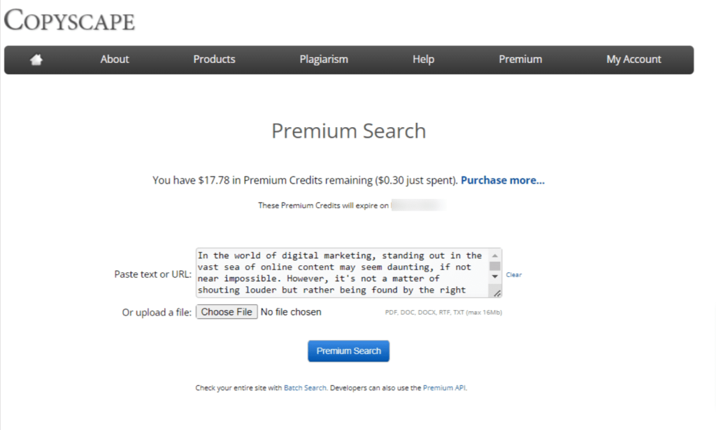The image size is (716, 430).
Task: Click the text area resize handle
Action: point(497,293)
